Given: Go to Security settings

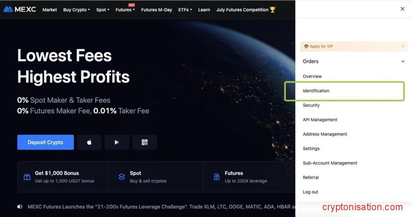Looking at the screenshot, I should point(311,105).
